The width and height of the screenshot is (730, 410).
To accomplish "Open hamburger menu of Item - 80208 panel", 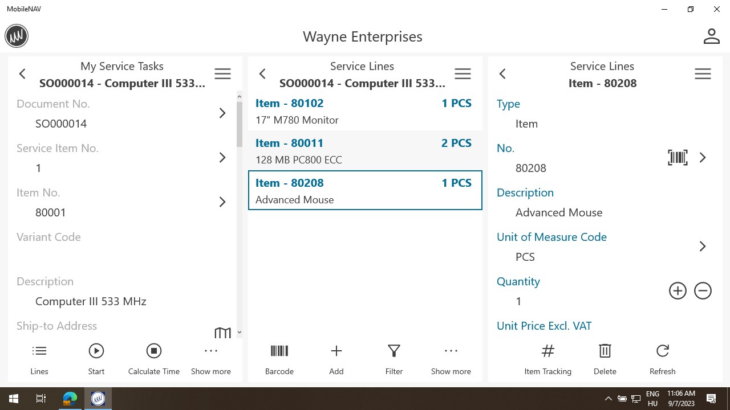I will click(703, 74).
